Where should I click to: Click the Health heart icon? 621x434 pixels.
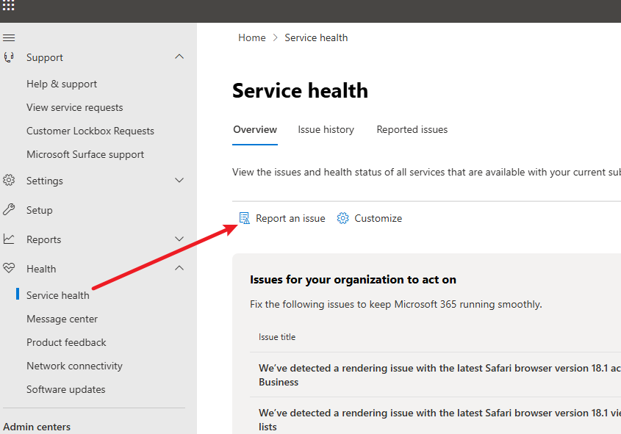[x=9, y=269]
